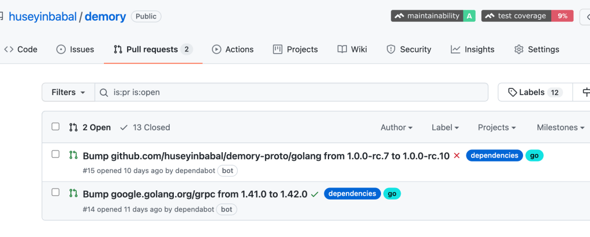Click the green checkmark status icon
Screen dimensions: 590x237
[x=315, y=194]
